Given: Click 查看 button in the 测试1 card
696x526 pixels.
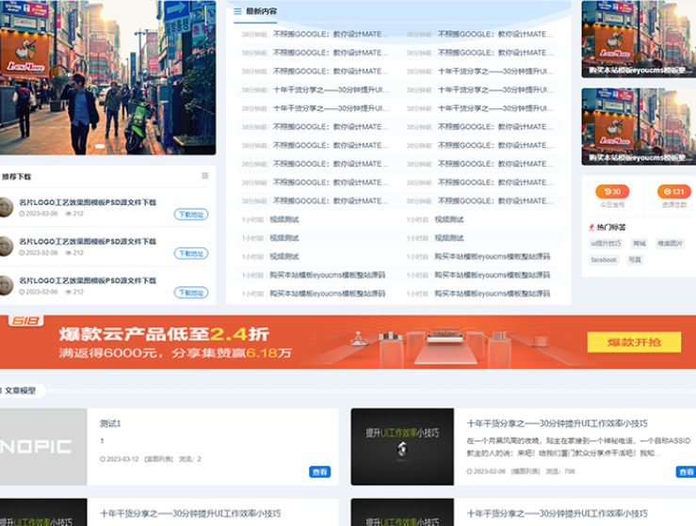Looking at the screenshot, I should pyautogui.click(x=319, y=471).
